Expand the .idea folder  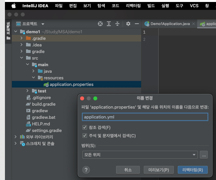pos(21,45)
